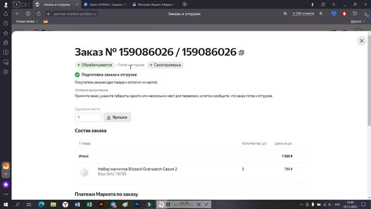
Task: Open browser sidebar collections icon
Action: [x=6, y=42]
